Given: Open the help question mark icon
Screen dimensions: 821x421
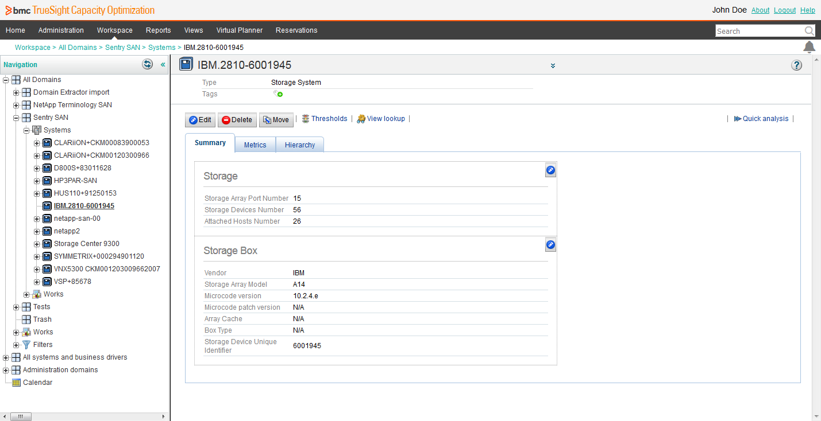Looking at the screenshot, I should click(796, 65).
